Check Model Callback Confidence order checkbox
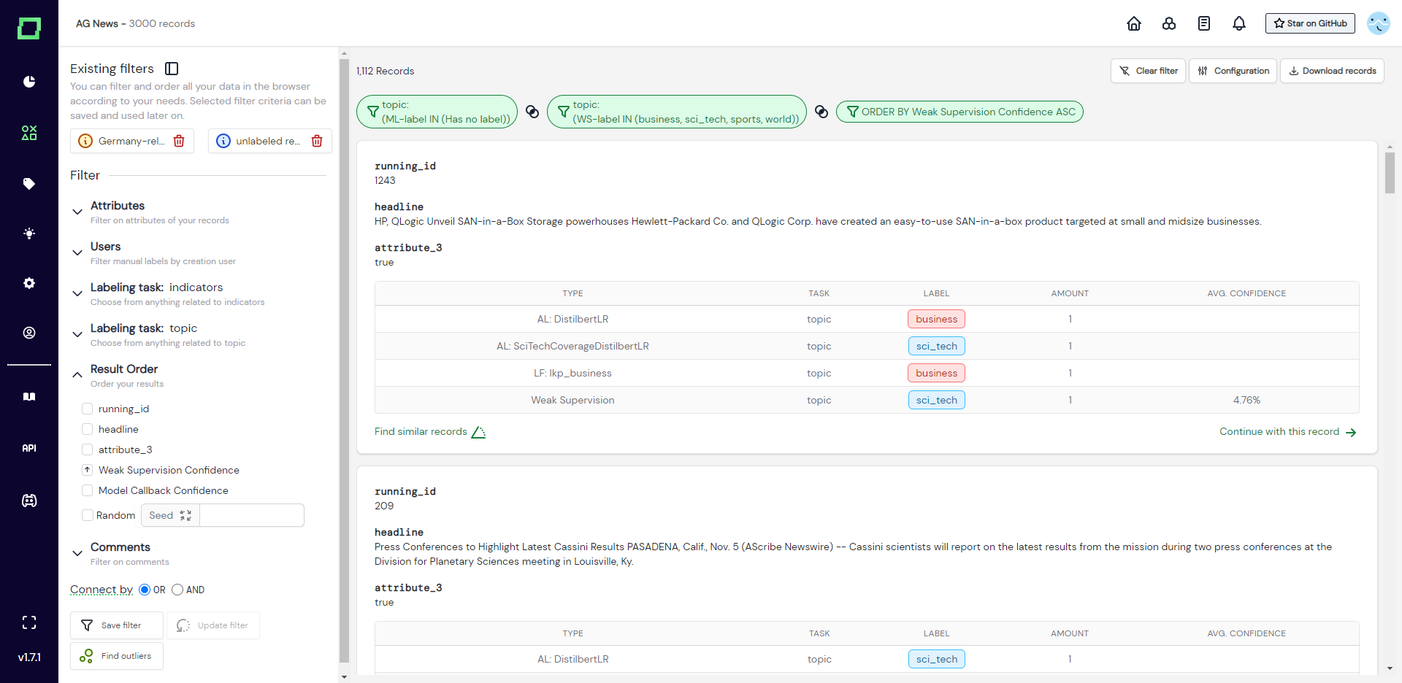This screenshot has height=683, width=1402. 88,490
